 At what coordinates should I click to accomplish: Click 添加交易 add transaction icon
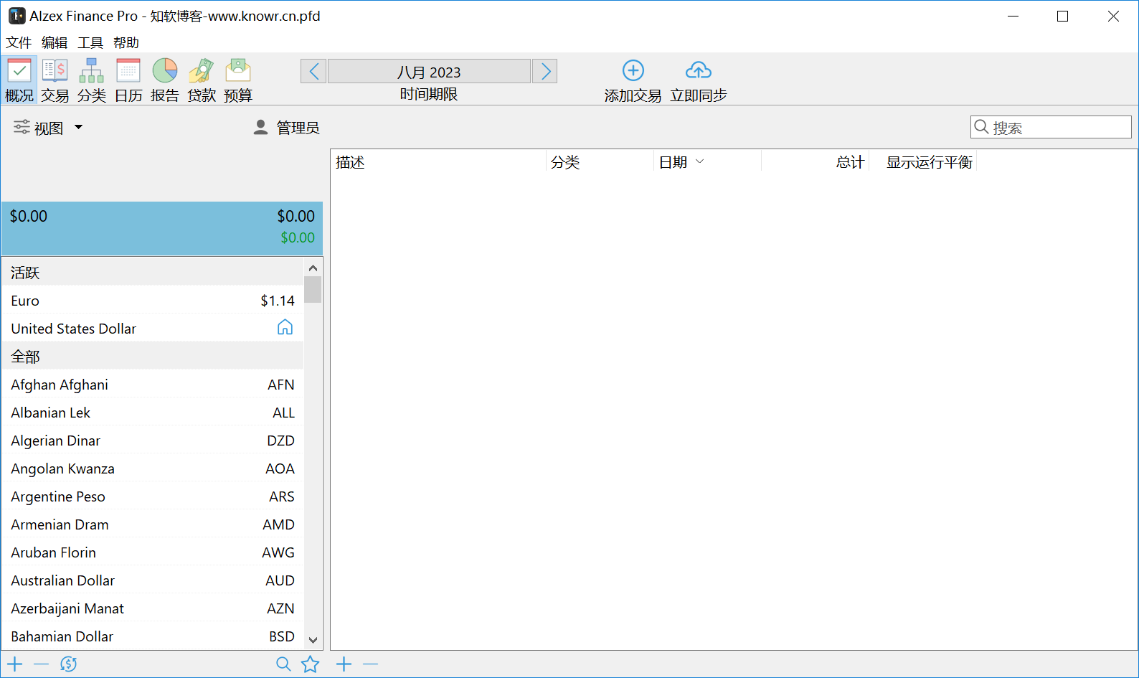(x=633, y=71)
